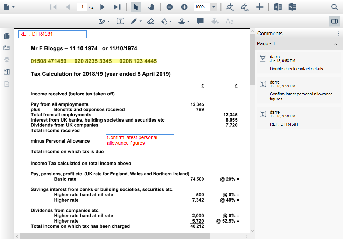The width and height of the screenshot is (343, 239).
Task: Add a sticky note comment
Action: click(x=200, y=21)
